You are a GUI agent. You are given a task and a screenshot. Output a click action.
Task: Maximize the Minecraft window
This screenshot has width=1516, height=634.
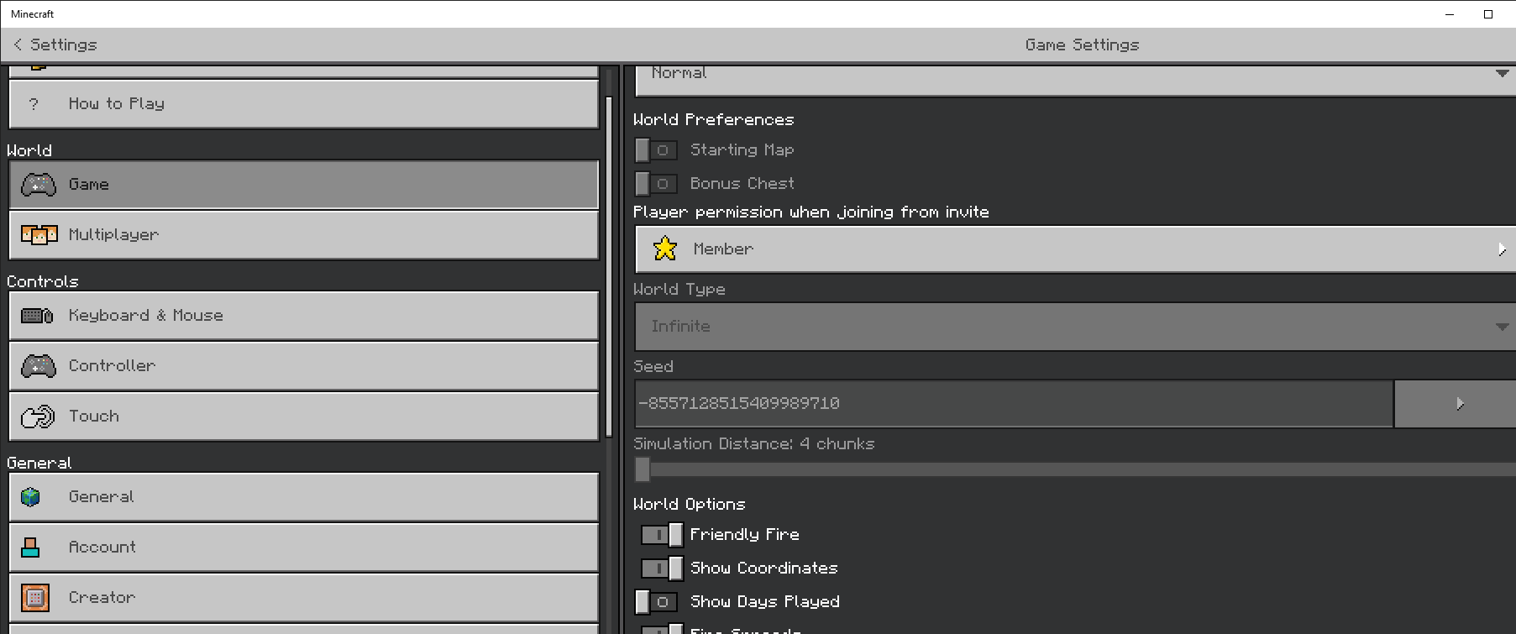click(1488, 14)
